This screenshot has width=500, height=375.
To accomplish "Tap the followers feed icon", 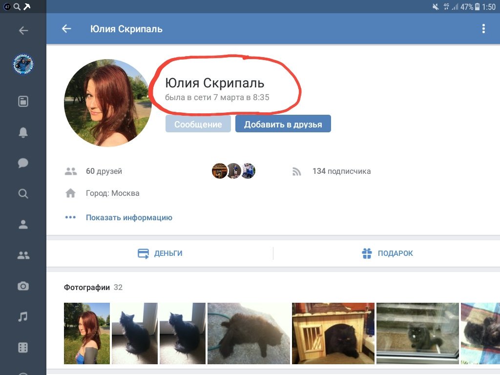I will tap(296, 171).
